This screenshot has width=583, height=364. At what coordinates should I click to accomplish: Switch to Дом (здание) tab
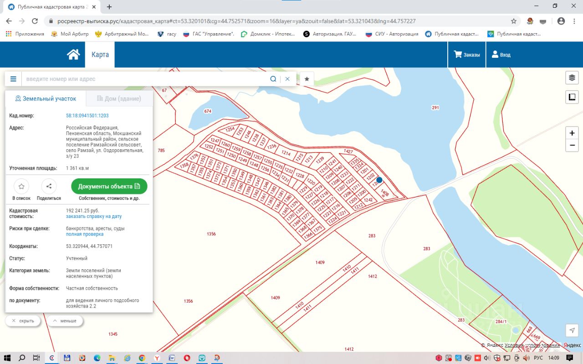click(x=119, y=99)
